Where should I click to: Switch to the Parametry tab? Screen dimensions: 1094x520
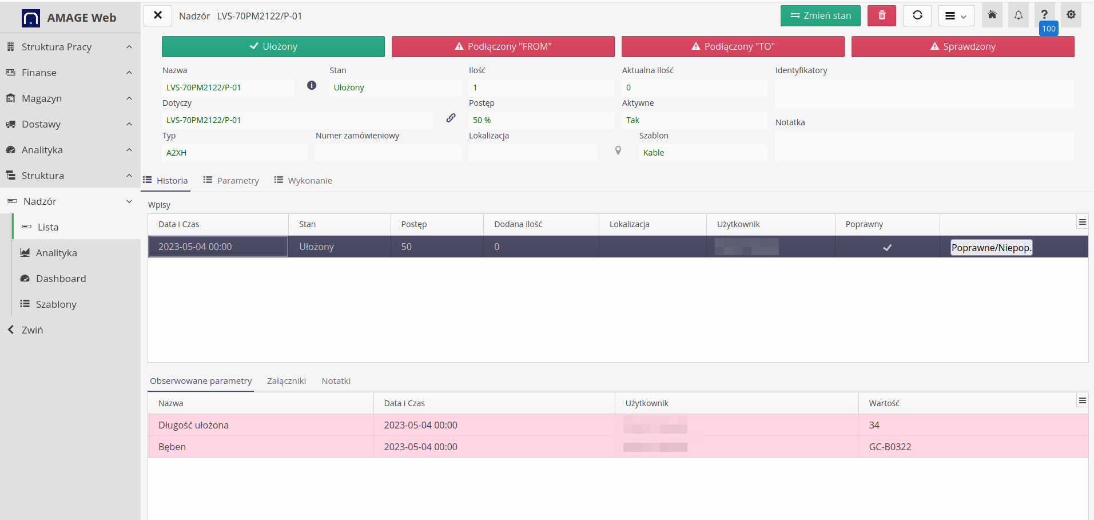[237, 180]
